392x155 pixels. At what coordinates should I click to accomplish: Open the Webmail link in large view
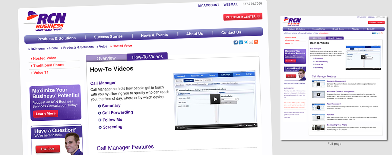[231, 5]
